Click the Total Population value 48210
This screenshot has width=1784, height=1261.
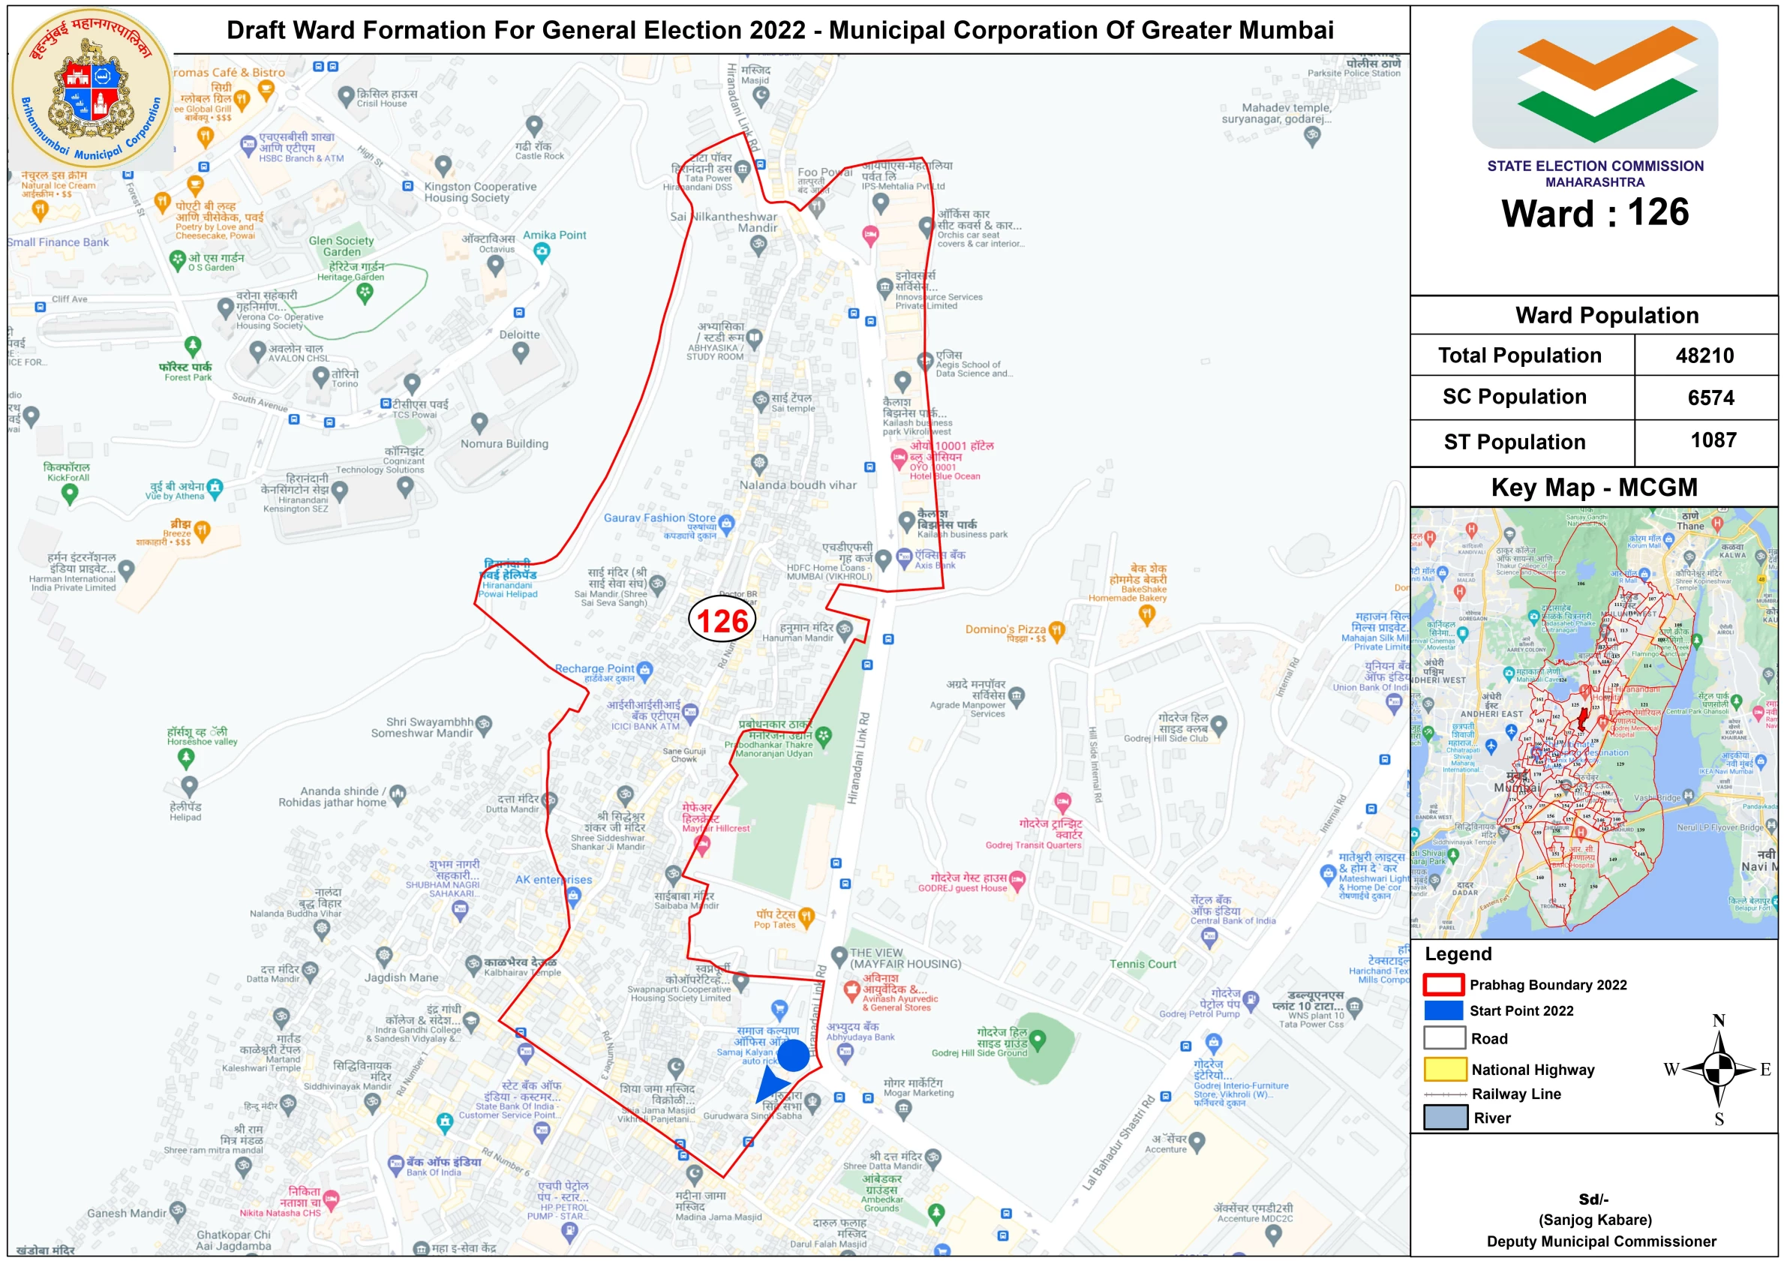click(1704, 356)
